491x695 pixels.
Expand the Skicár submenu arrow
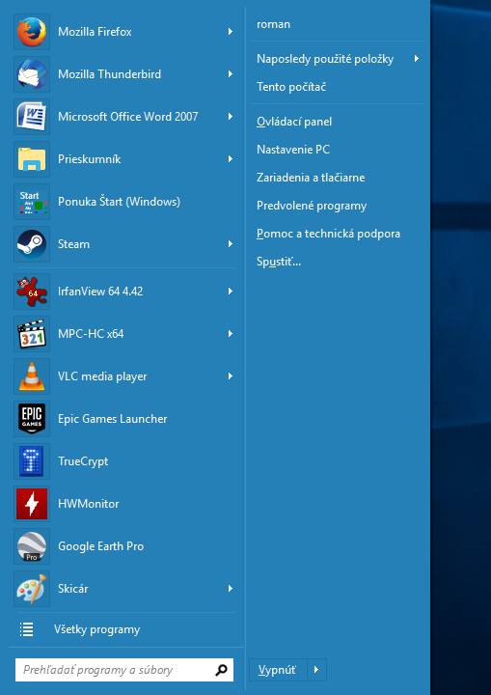[231, 589]
